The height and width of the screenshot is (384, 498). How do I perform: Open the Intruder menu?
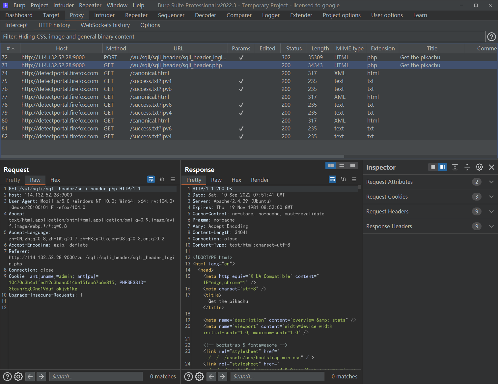click(64, 5)
